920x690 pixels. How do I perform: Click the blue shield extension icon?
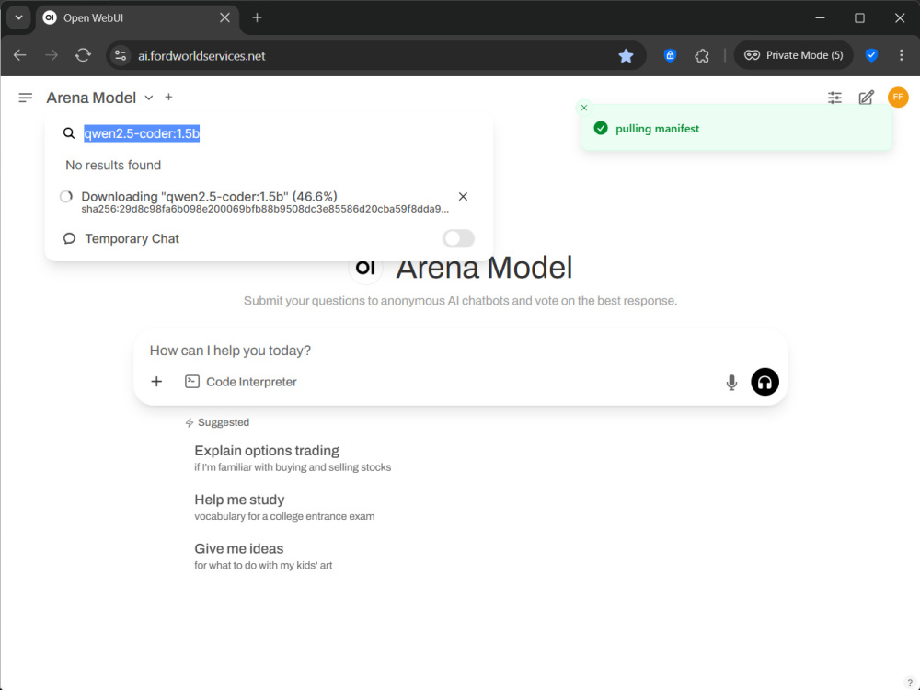[x=871, y=55]
